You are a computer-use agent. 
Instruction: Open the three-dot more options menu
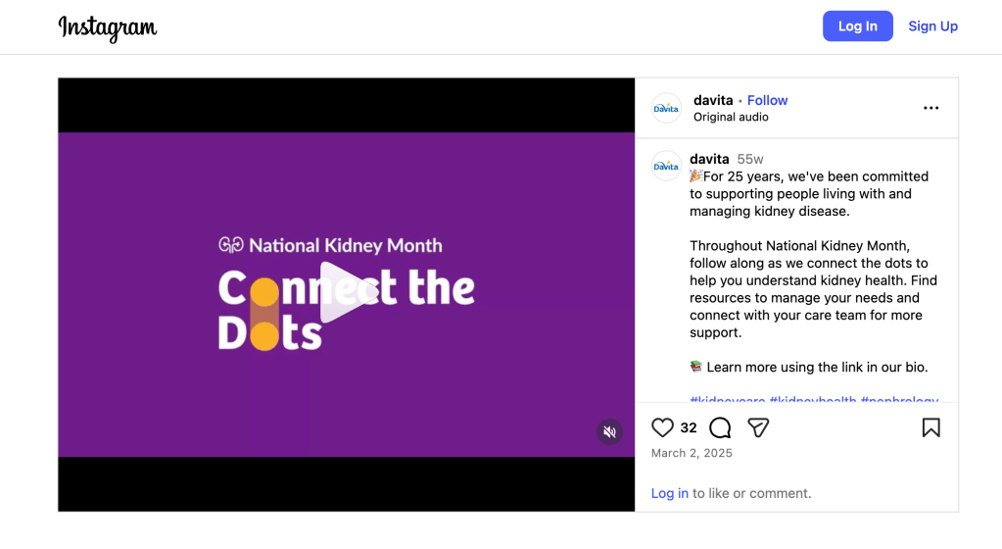tap(930, 108)
